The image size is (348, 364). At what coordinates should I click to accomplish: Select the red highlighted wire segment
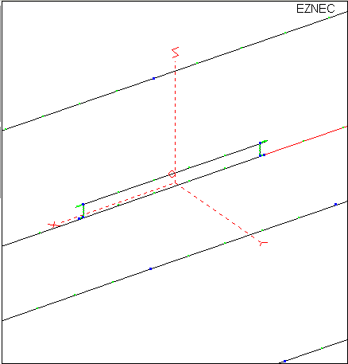coord(305,141)
